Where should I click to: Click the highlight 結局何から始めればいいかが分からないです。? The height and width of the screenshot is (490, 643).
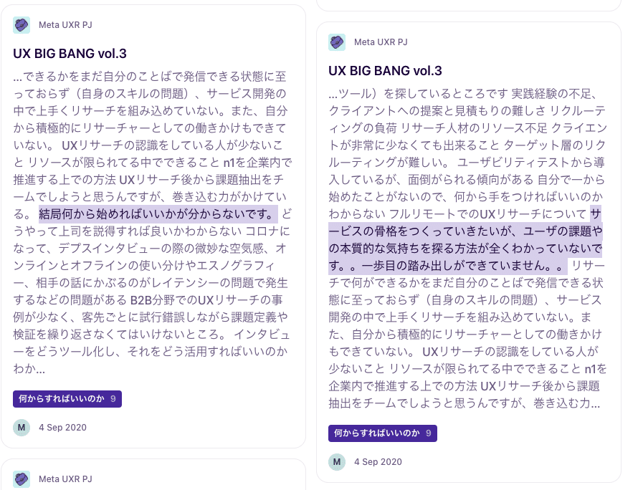point(158,214)
